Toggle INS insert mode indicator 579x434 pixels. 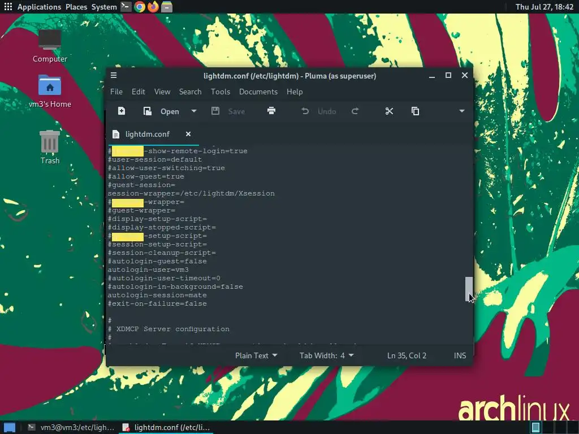pyautogui.click(x=460, y=355)
